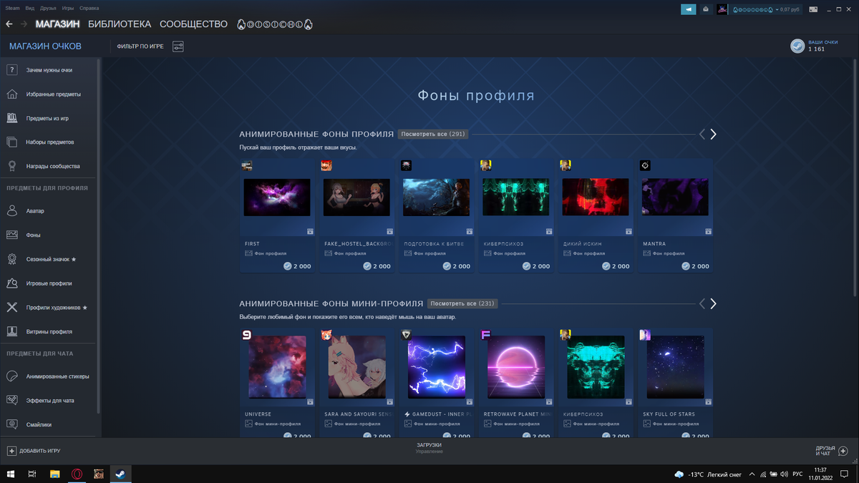Switch input language 'РУС' in tray
Image resolution: width=859 pixels, height=483 pixels.
pyautogui.click(x=796, y=474)
